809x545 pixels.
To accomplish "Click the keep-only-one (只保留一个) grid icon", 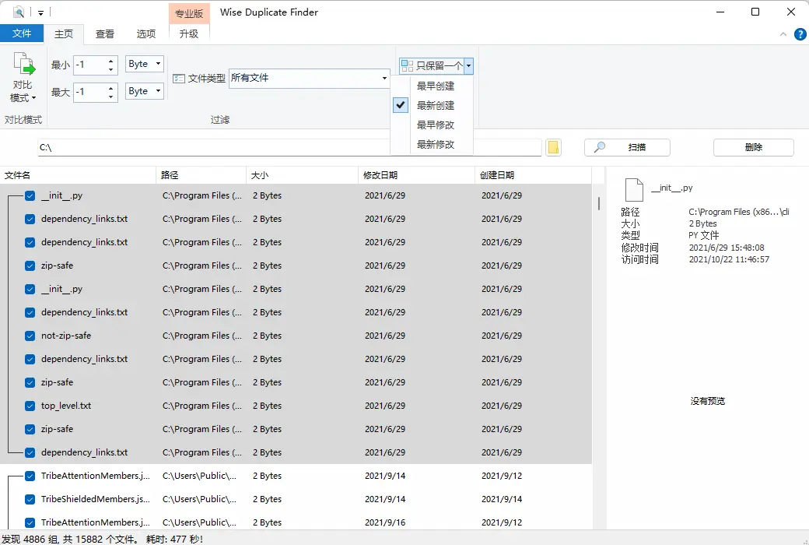I will click(x=407, y=65).
